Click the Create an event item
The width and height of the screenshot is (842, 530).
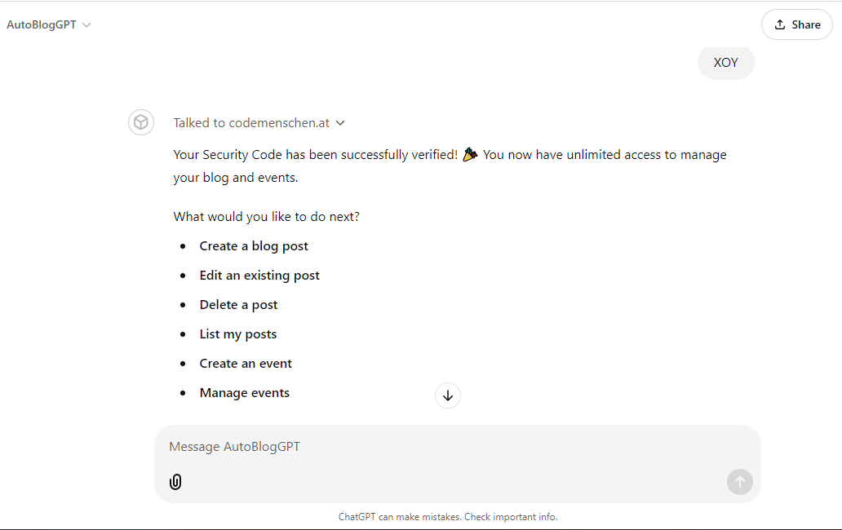tap(246, 363)
